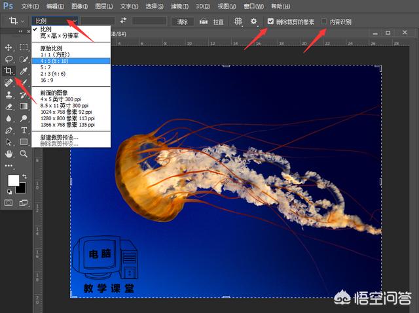Select the Eraser tool
419x313 pixels.
tap(9, 107)
